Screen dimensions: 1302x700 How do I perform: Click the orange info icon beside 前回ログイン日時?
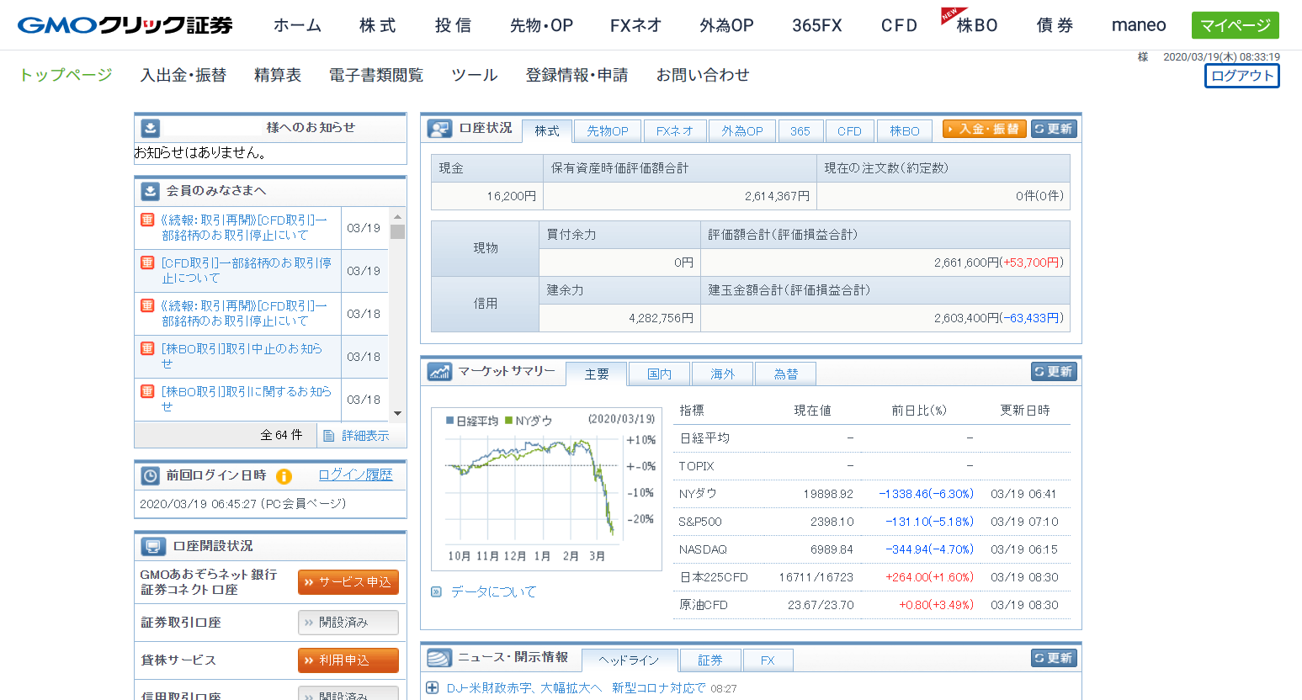[284, 476]
